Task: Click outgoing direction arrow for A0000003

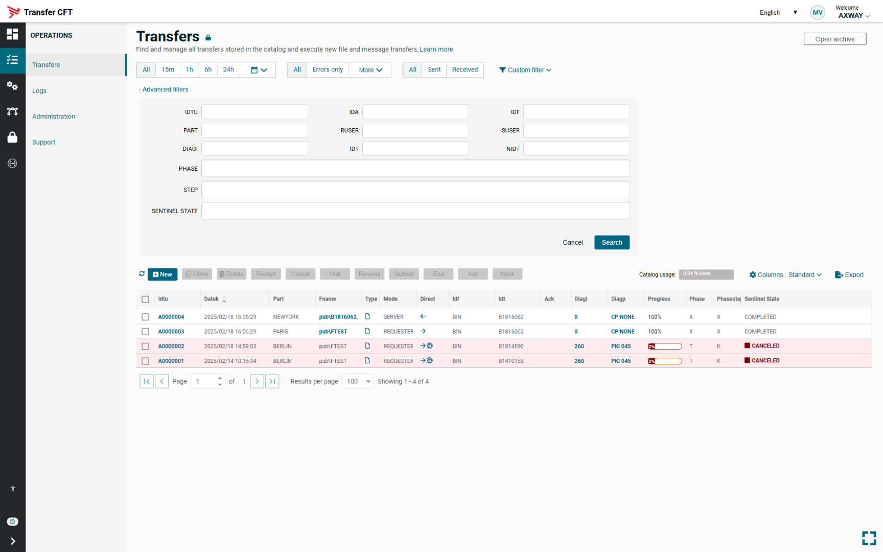Action: coord(423,331)
